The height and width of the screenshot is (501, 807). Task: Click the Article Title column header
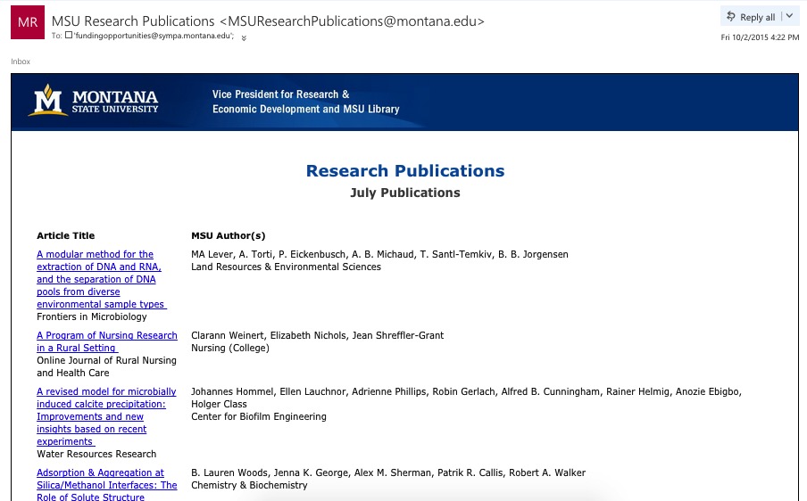coord(65,236)
